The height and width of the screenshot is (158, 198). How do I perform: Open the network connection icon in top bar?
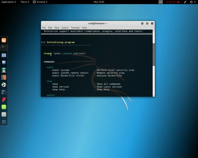click(x=185, y=2)
